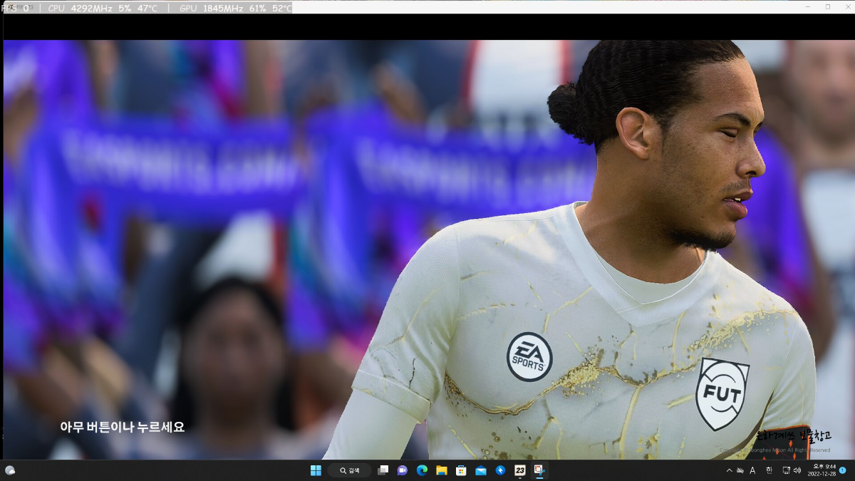This screenshot has width=855, height=481.
Task: Open the volume speaker tray icon
Action: click(x=797, y=470)
